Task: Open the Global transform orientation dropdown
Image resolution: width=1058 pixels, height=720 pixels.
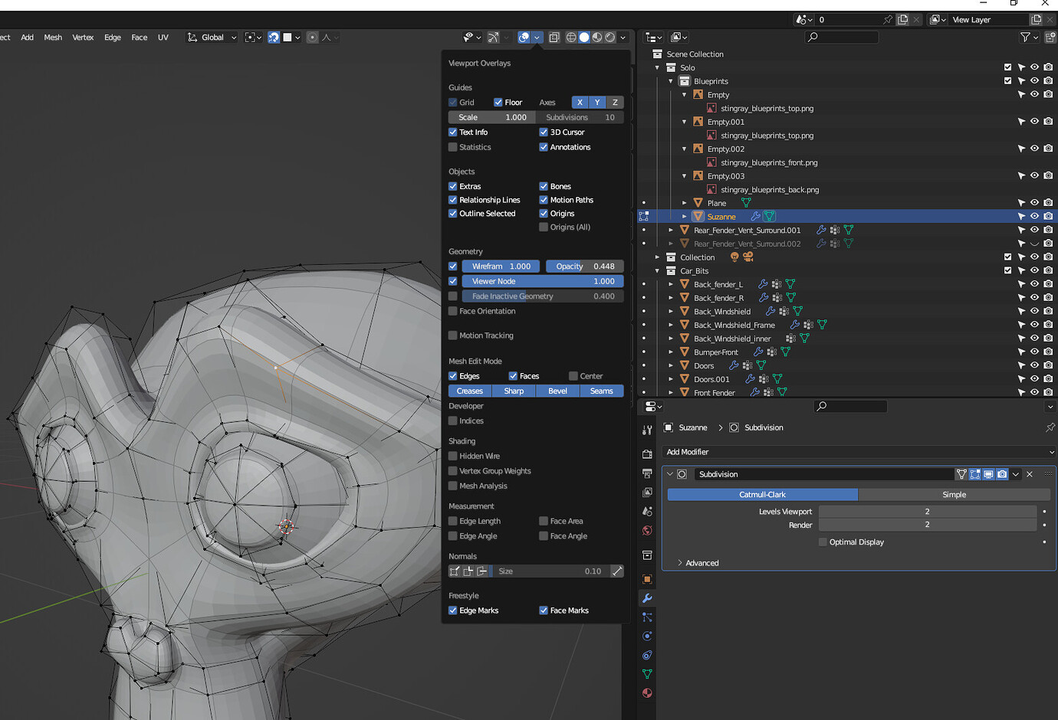Action: click(x=212, y=37)
